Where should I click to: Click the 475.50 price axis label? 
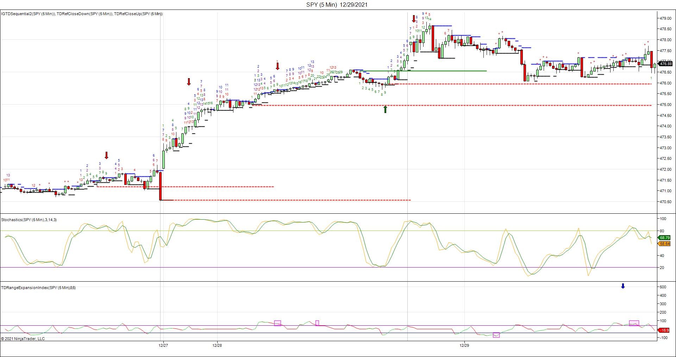[665, 94]
